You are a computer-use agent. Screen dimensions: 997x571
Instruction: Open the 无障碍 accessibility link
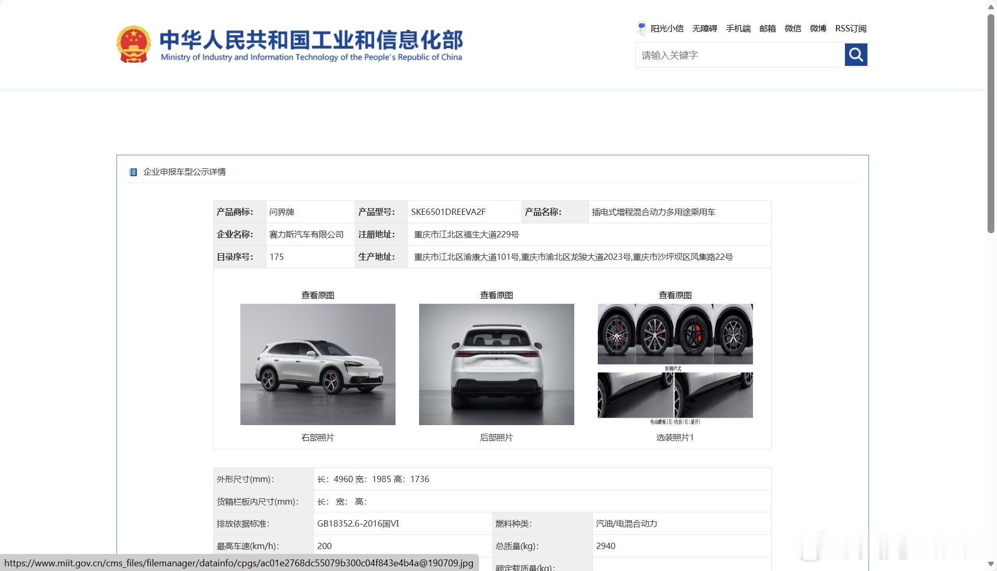click(x=705, y=28)
